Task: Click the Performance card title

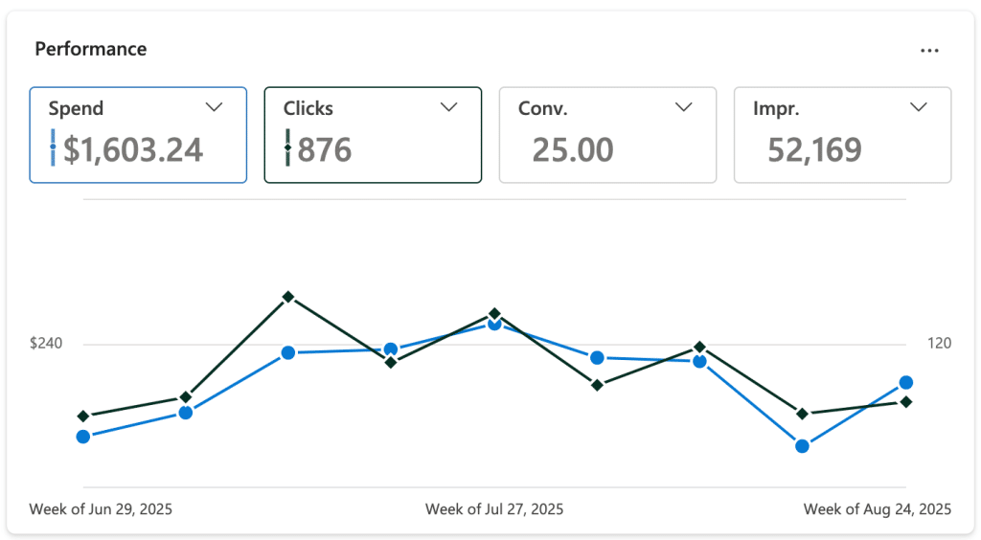Action: pyautogui.click(x=91, y=49)
